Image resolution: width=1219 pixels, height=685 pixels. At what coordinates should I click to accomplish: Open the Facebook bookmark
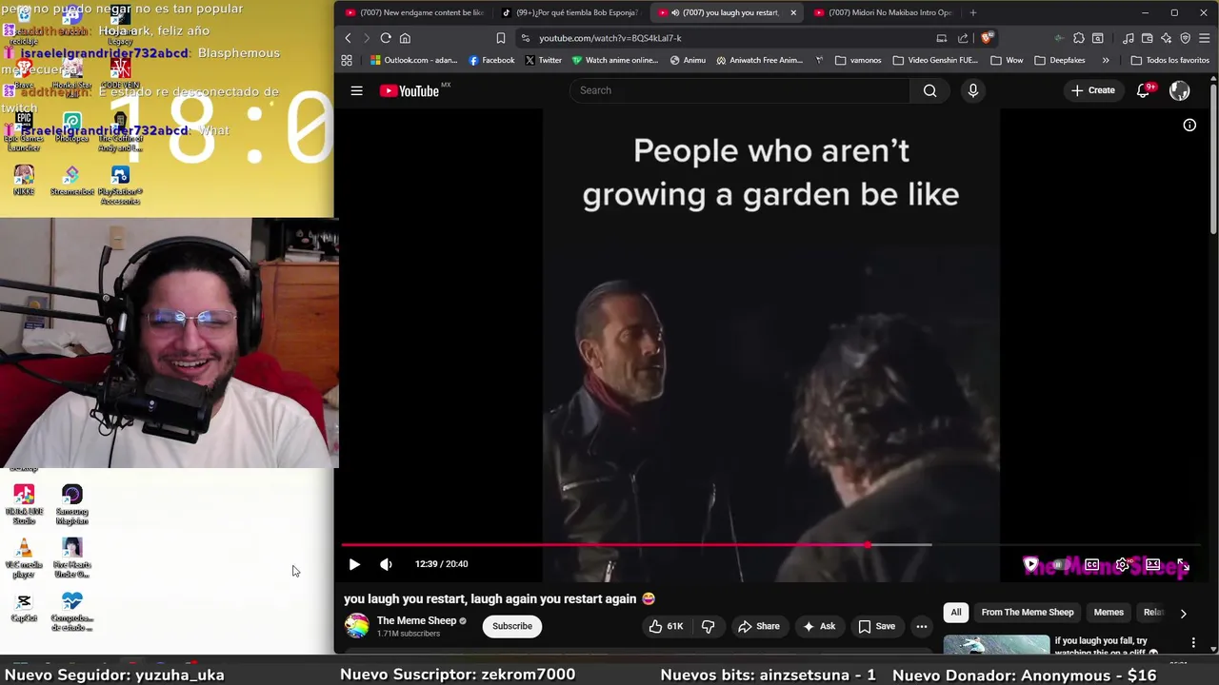[x=491, y=60]
